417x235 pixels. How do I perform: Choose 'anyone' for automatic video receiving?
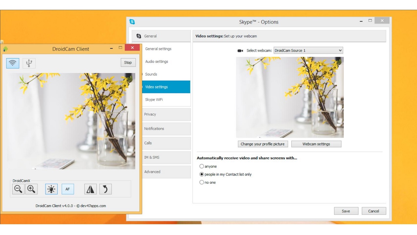[x=202, y=166]
